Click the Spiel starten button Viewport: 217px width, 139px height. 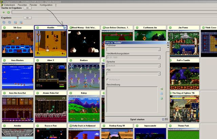pos(137,119)
